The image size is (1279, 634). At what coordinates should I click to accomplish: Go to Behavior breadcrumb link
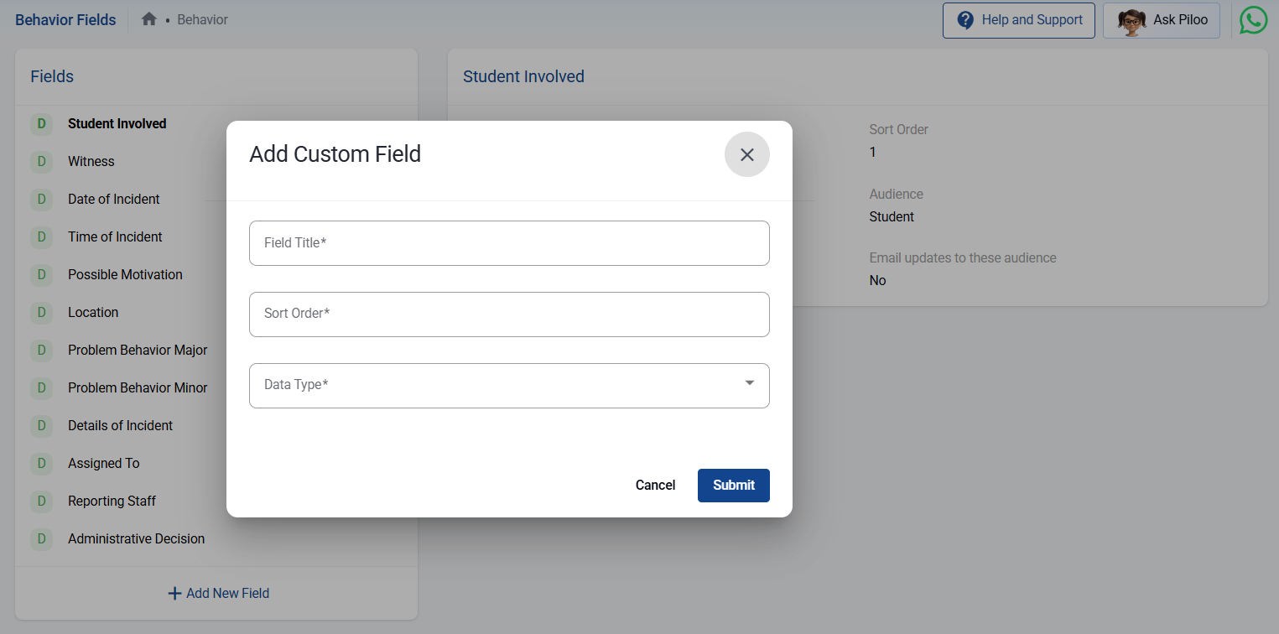click(x=203, y=19)
